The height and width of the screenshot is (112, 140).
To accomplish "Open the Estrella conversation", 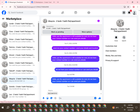I will [x=19, y=88].
